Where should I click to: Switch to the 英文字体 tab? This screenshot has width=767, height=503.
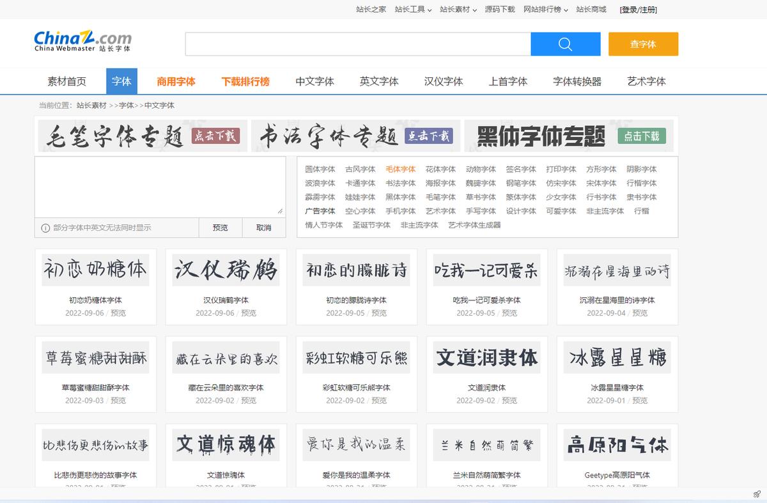(x=380, y=81)
